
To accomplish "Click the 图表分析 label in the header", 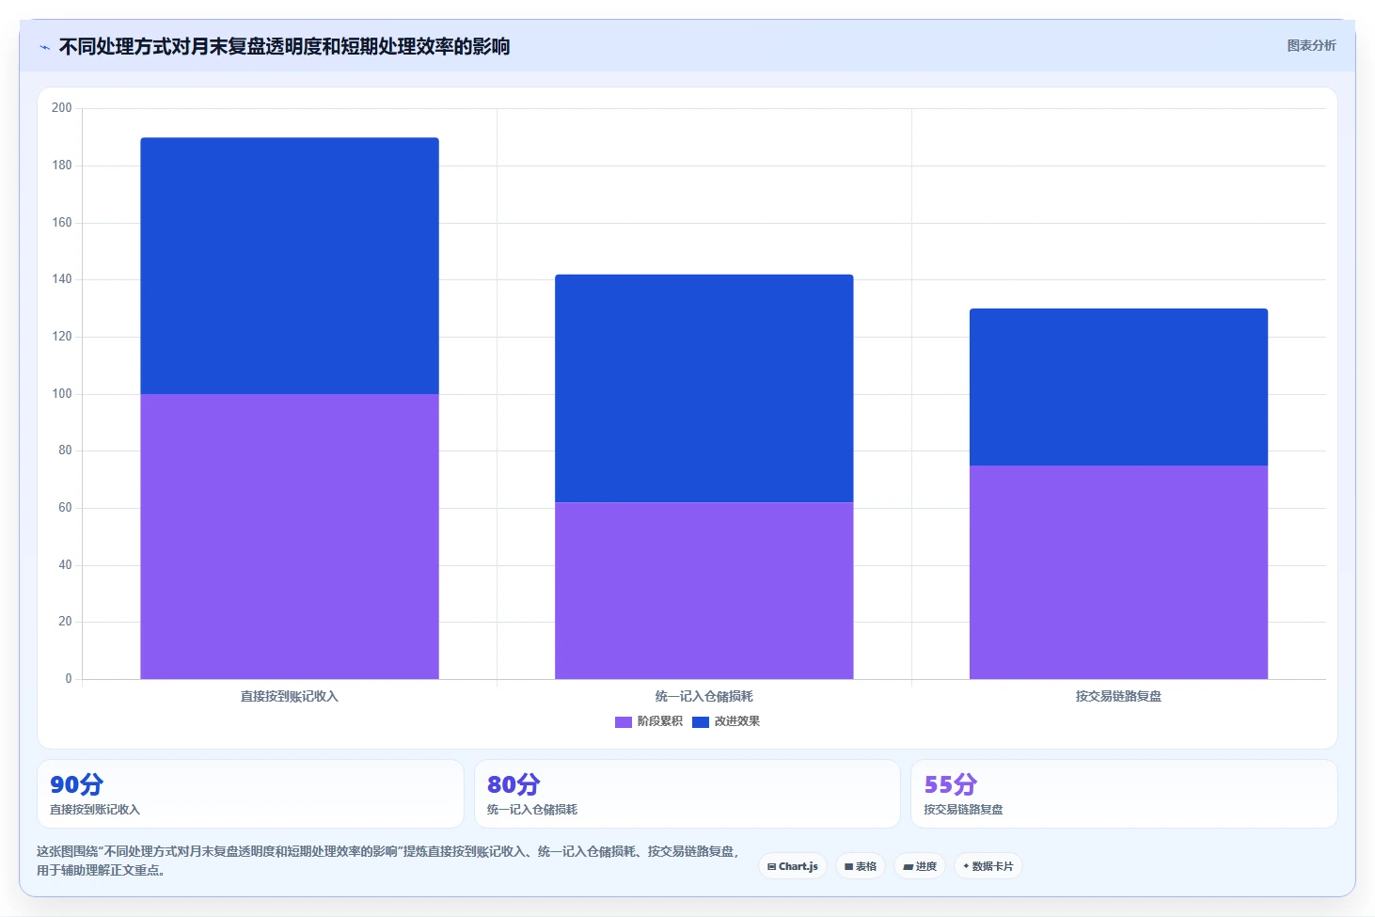I will [x=1311, y=45].
